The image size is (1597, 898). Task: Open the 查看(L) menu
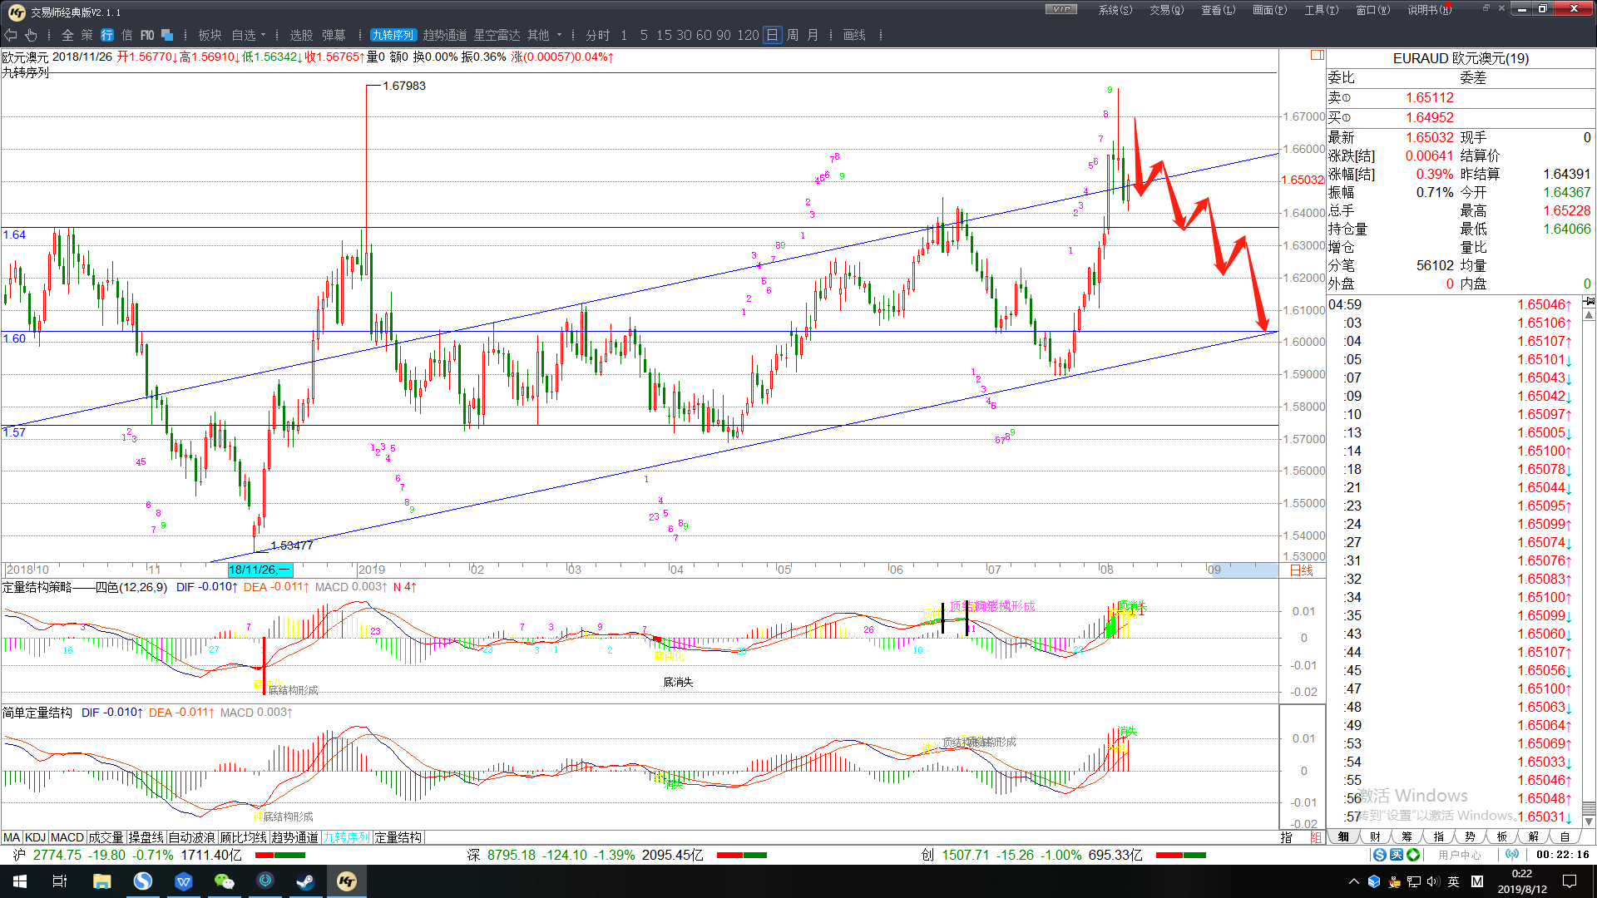tap(1219, 10)
